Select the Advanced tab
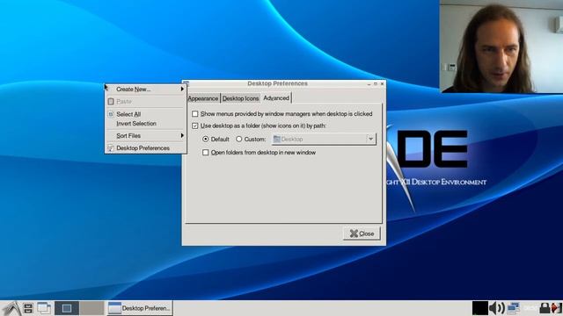This screenshot has height=316, width=563. click(276, 97)
